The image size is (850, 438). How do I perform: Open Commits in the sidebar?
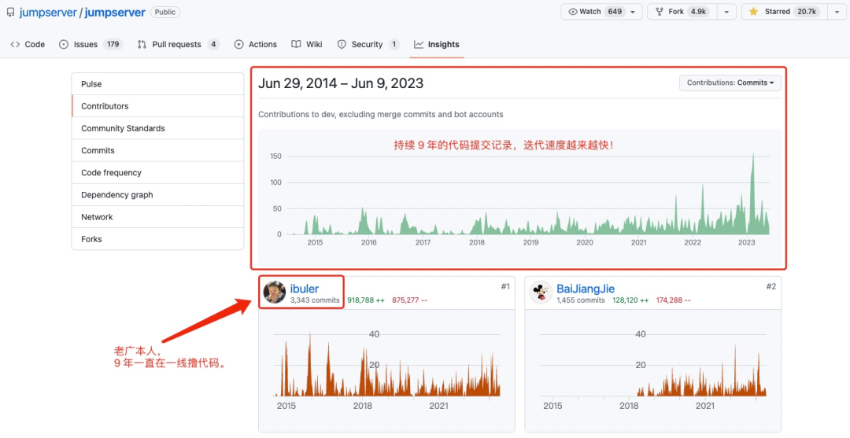(x=157, y=150)
